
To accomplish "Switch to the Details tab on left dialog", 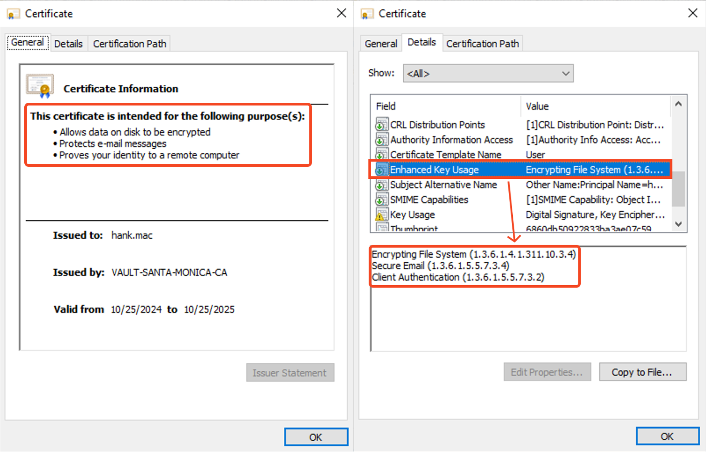I will (68, 43).
